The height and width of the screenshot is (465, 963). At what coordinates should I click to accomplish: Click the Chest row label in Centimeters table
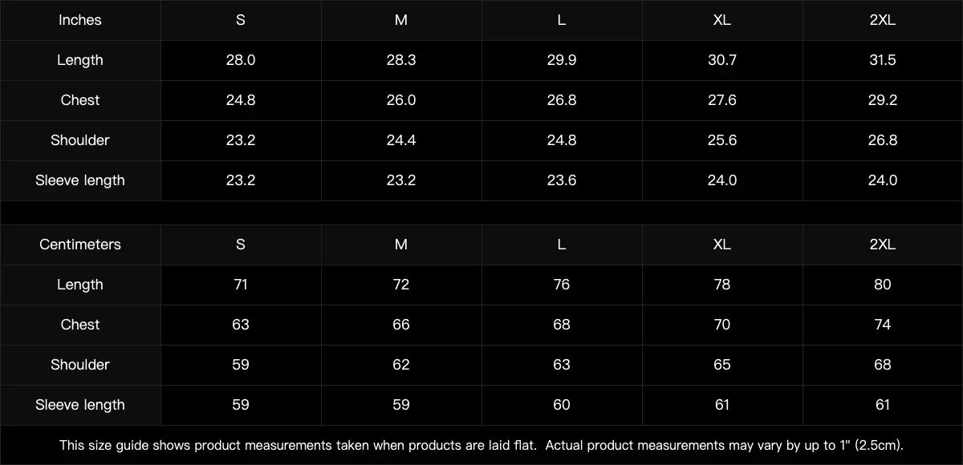pyautogui.click(x=80, y=325)
